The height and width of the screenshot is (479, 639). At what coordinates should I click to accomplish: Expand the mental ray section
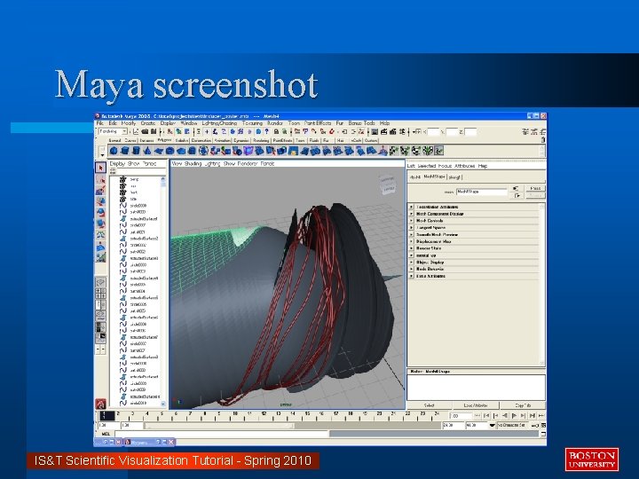tap(411, 255)
